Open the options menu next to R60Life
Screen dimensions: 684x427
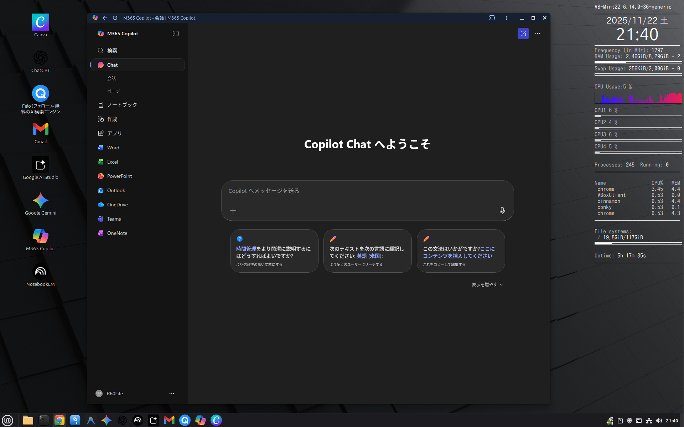172,393
